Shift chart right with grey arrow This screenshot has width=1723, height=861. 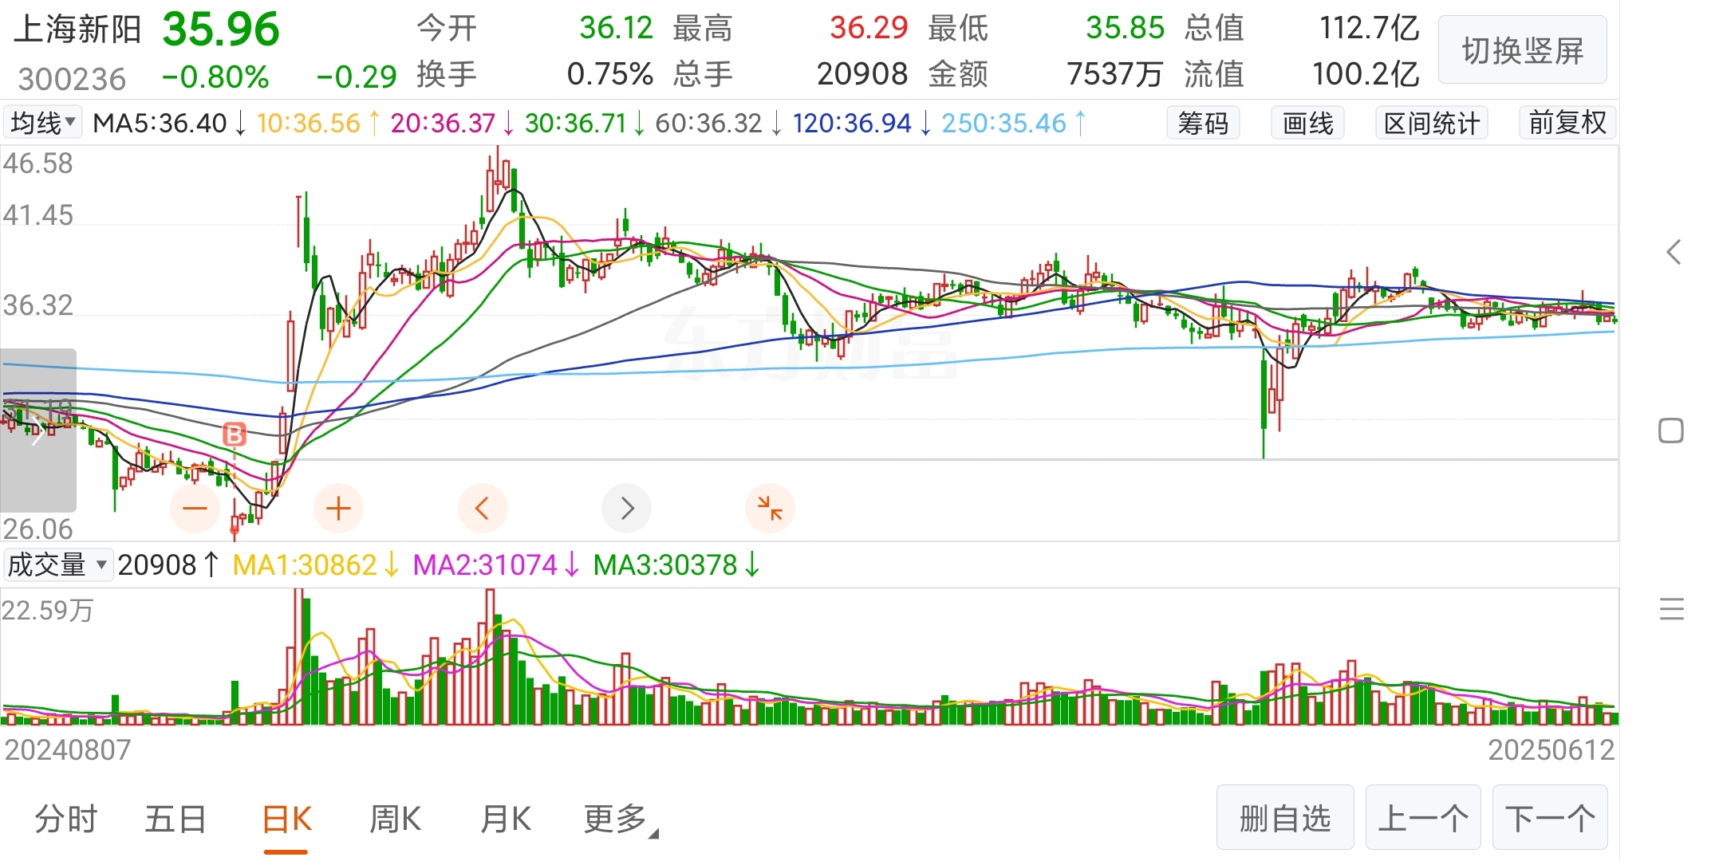[x=627, y=508]
